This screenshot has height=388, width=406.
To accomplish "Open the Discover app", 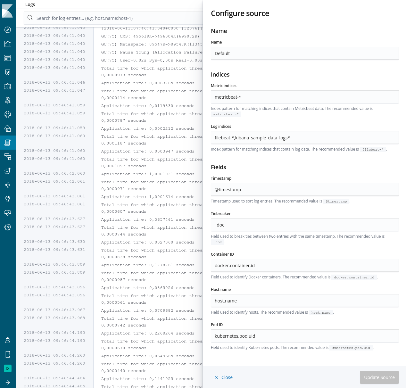I will click(x=7, y=29).
